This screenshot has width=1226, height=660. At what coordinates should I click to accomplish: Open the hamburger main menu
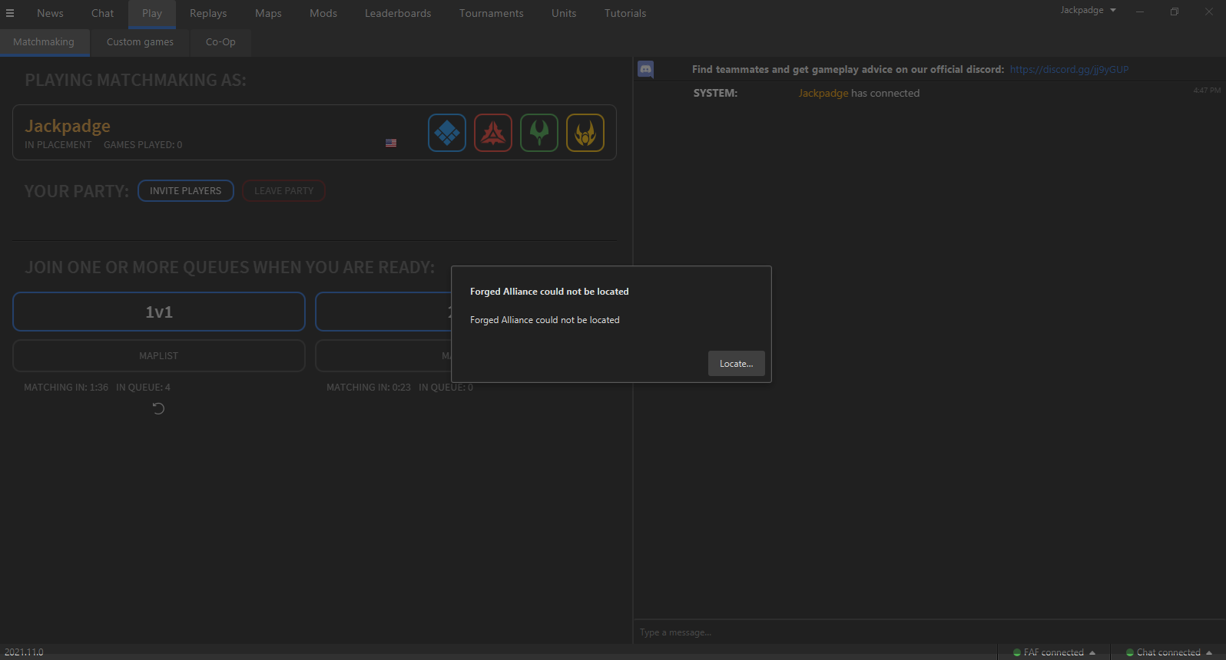point(10,13)
